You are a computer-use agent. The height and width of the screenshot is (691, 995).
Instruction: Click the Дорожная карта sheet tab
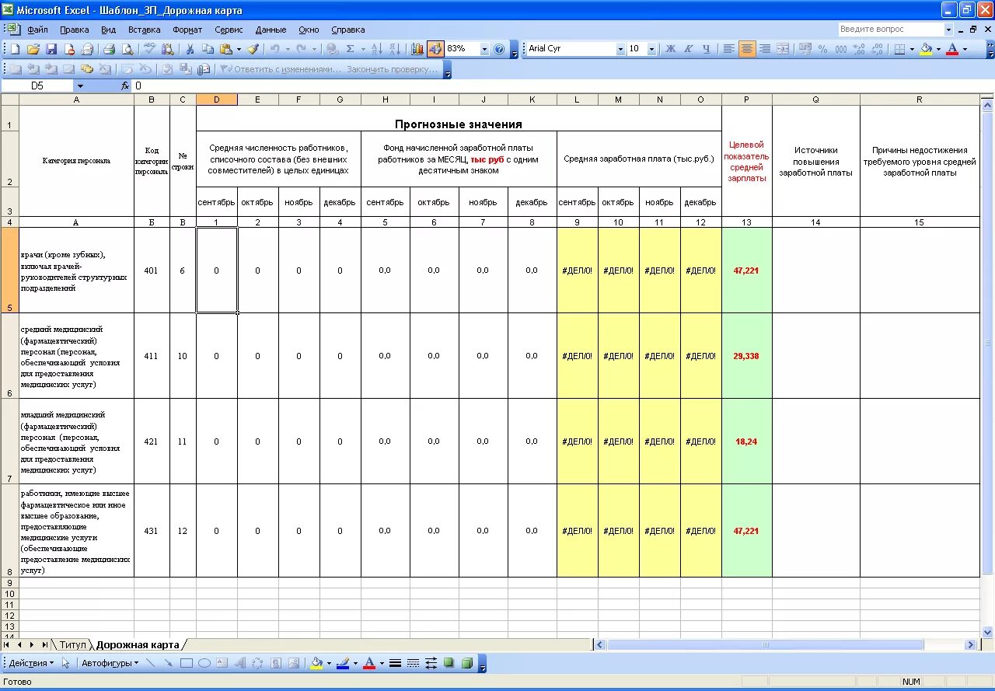(x=138, y=645)
